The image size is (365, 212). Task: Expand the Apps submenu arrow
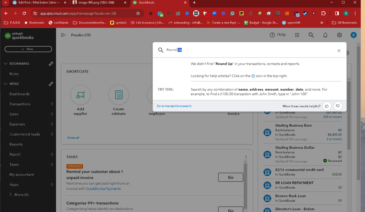[x=52, y=185]
